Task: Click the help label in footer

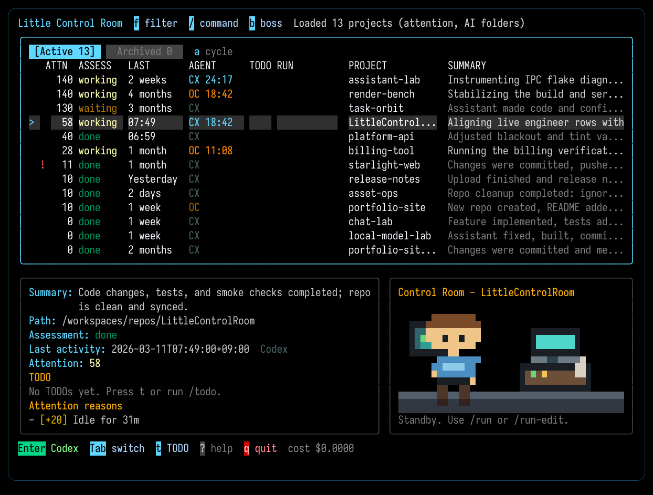Action: pos(222,448)
